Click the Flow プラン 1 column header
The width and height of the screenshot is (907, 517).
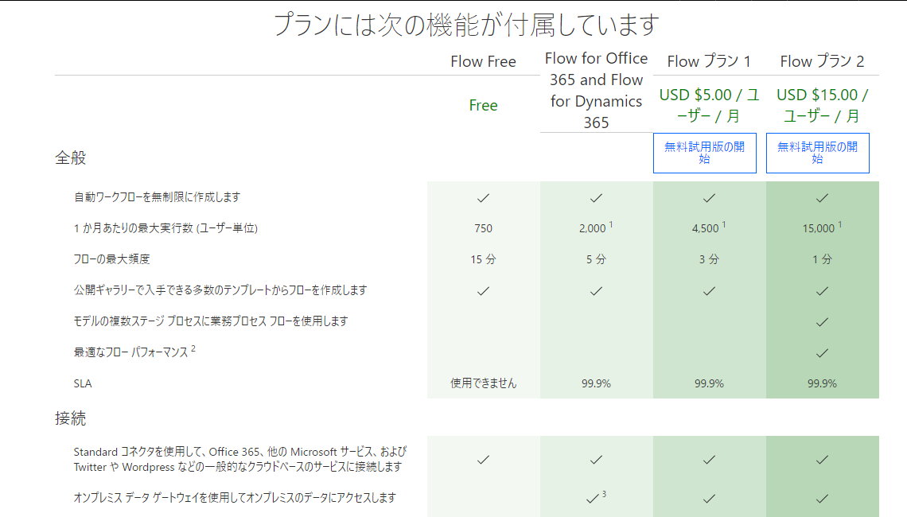tap(709, 61)
